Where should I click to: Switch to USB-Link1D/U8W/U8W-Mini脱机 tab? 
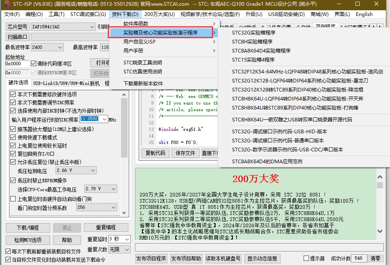(66, 83)
